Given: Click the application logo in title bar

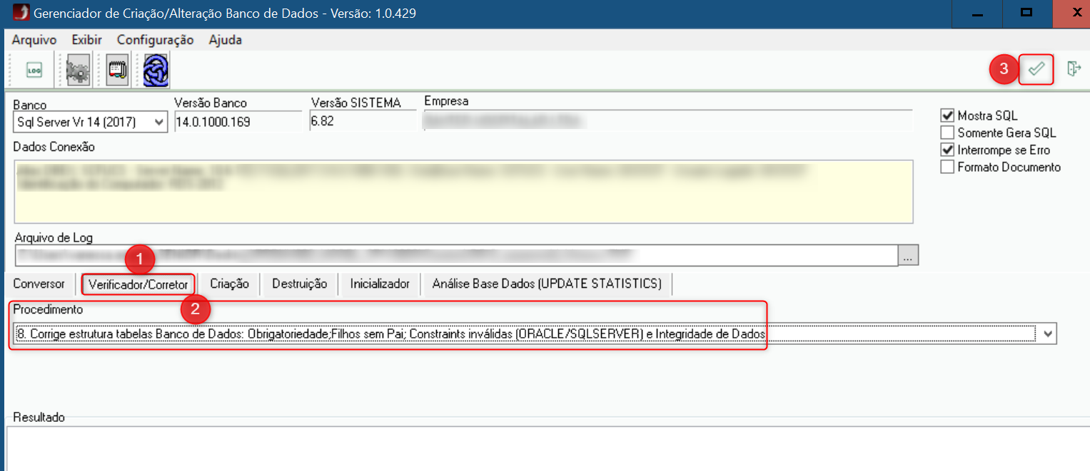Looking at the screenshot, I should click(x=21, y=14).
